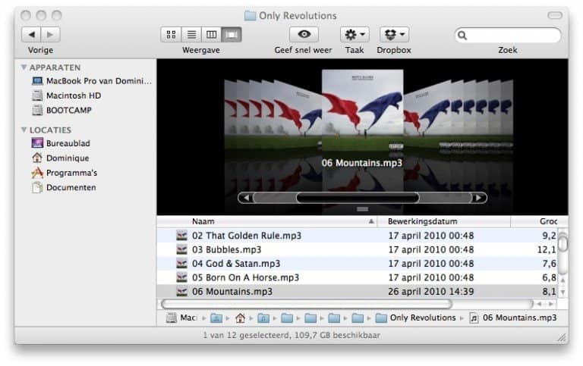Go back with the Vorige left arrow
The image size is (583, 366).
point(32,35)
